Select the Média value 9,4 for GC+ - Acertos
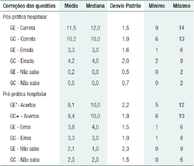The height and width of the screenshot is (166, 194). pyautogui.click(x=72, y=116)
